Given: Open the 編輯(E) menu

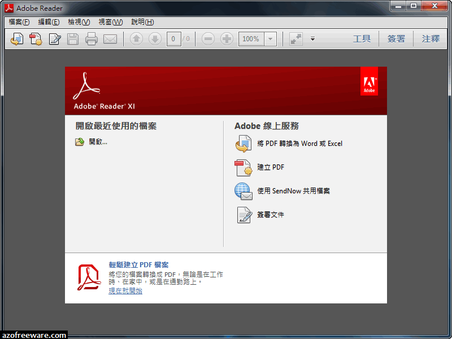Looking at the screenshot, I should click(49, 22).
